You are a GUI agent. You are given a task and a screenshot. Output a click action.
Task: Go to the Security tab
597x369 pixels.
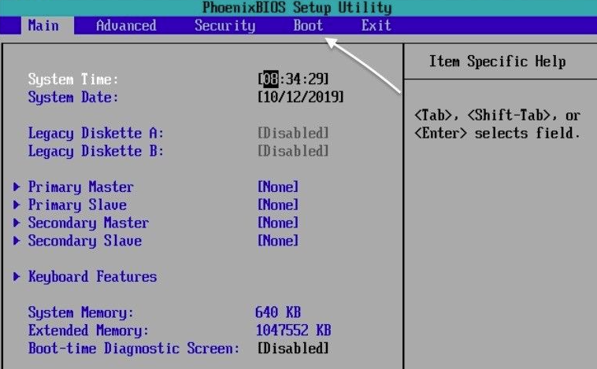tap(224, 25)
